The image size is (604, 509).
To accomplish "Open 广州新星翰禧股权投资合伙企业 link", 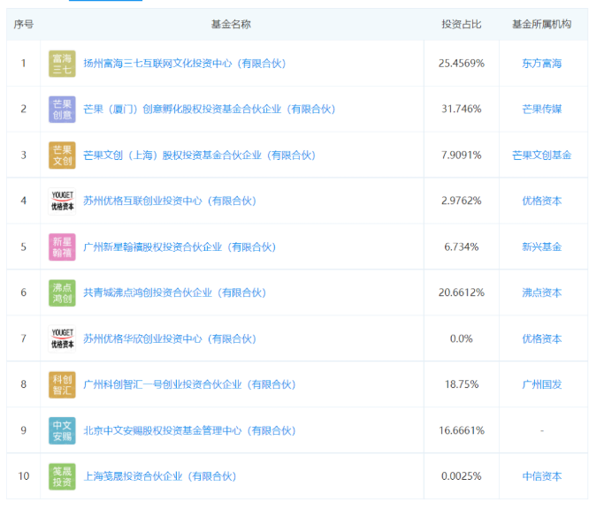I will (x=180, y=247).
